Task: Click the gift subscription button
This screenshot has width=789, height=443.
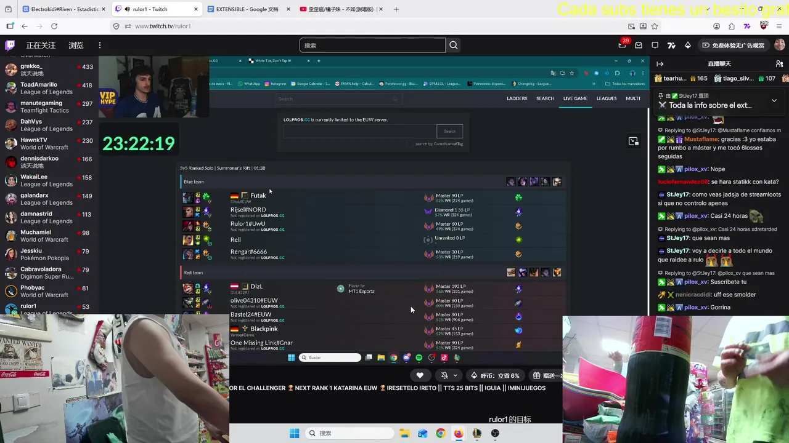Action: pos(546,375)
